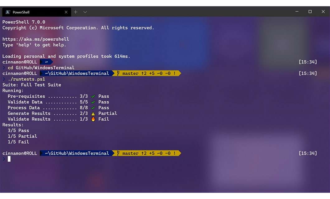Click the blue "~" home prompt segment
The image size is (330, 199).
click(x=46, y=62)
